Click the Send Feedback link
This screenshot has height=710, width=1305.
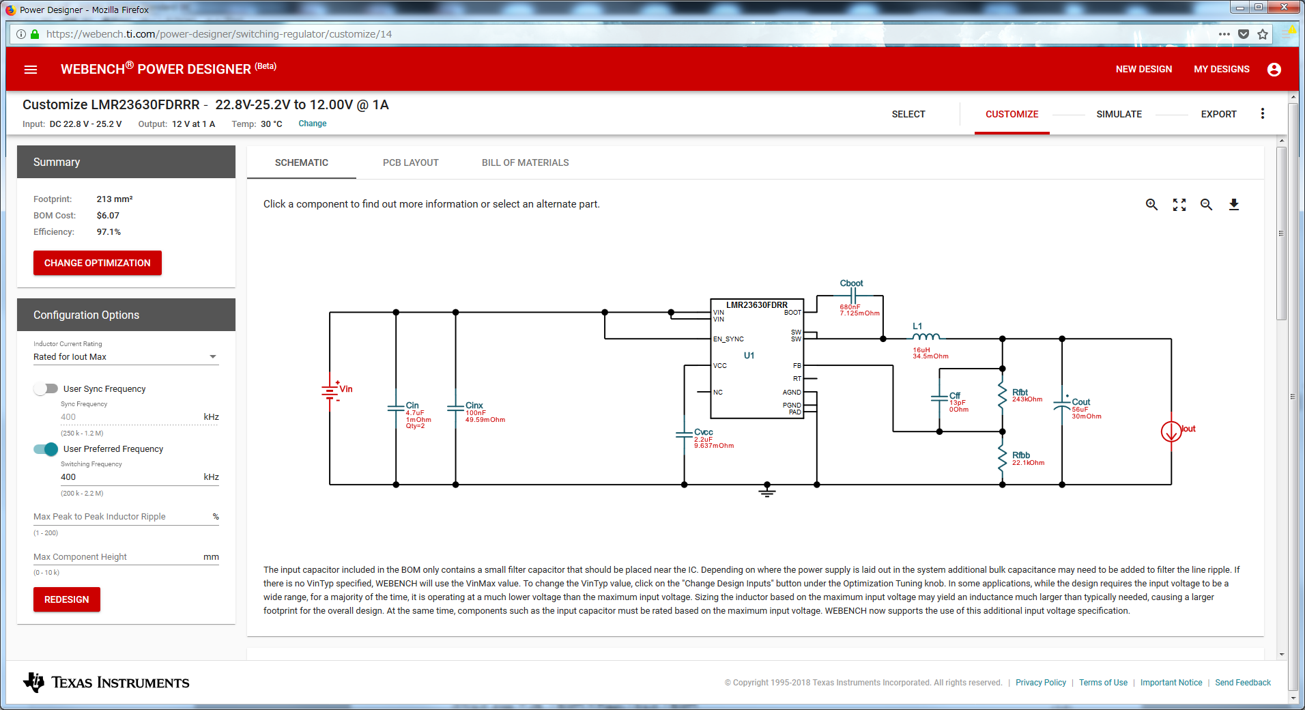click(x=1243, y=683)
